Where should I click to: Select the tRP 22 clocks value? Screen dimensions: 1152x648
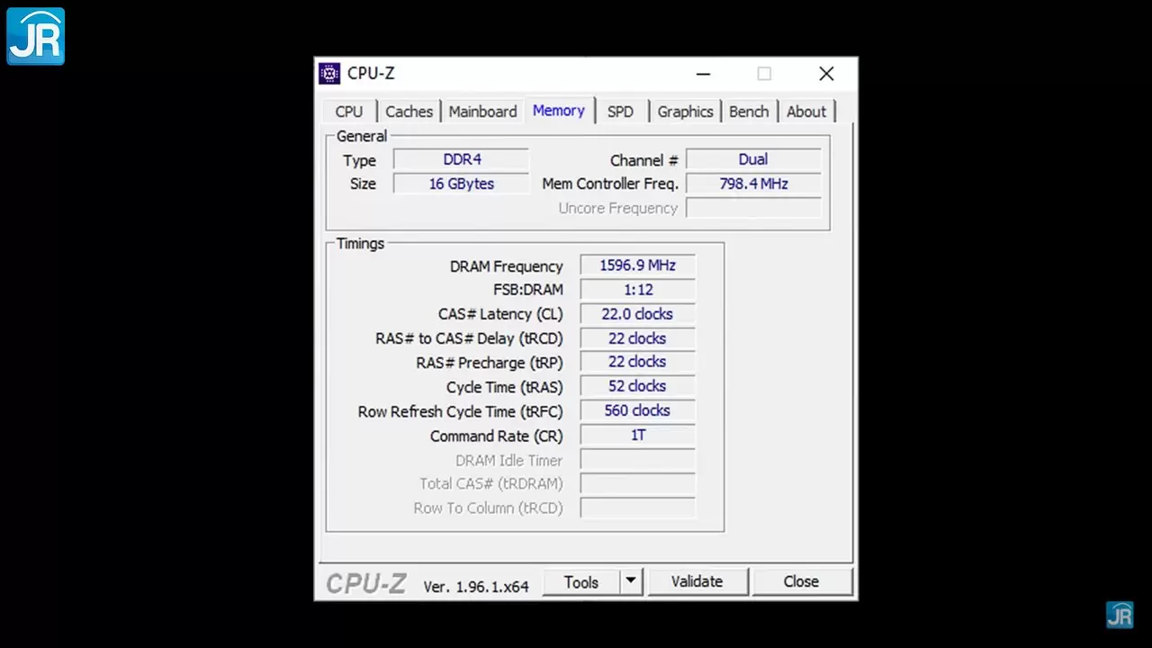click(x=637, y=362)
